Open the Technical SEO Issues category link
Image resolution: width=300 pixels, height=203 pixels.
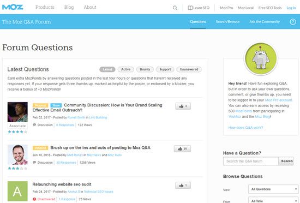[x=99, y=192]
